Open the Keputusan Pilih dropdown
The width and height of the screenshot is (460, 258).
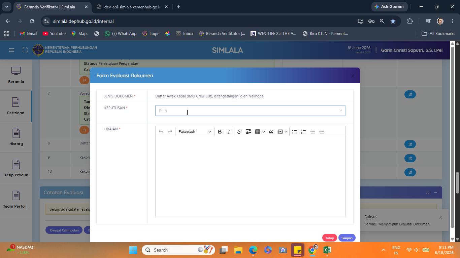point(250,111)
